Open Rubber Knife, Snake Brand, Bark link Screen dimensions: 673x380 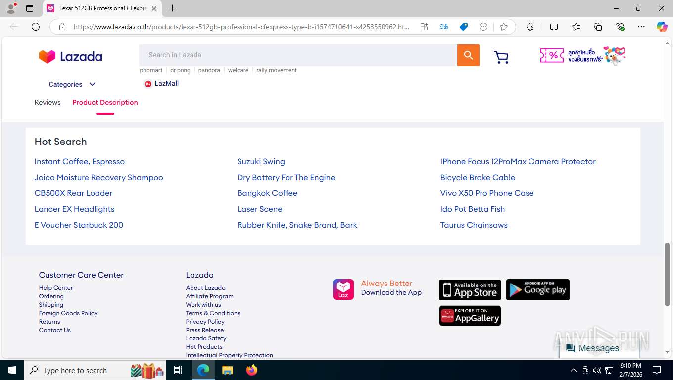point(297,225)
